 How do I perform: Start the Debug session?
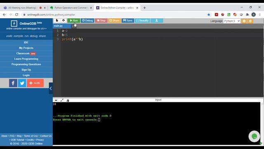87,21
